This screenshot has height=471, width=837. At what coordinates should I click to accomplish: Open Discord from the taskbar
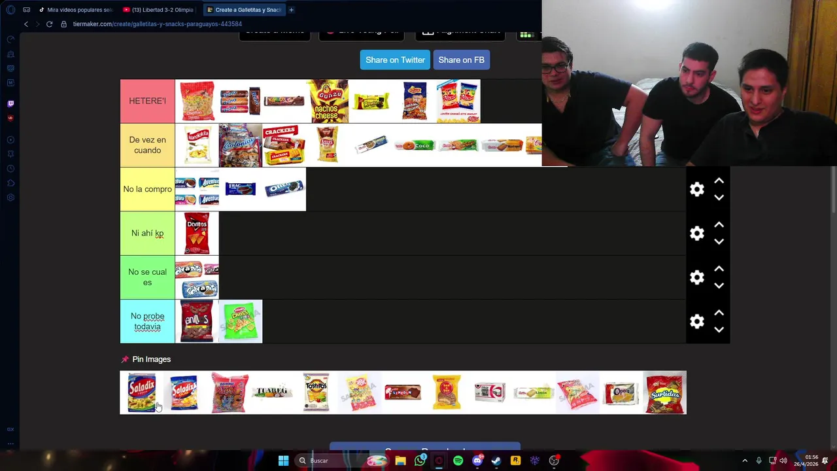click(477, 461)
